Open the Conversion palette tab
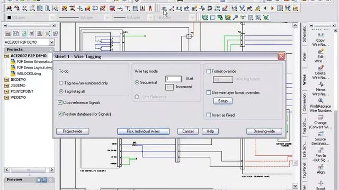Viewport: 339px width, 190px height. tap(305, 102)
